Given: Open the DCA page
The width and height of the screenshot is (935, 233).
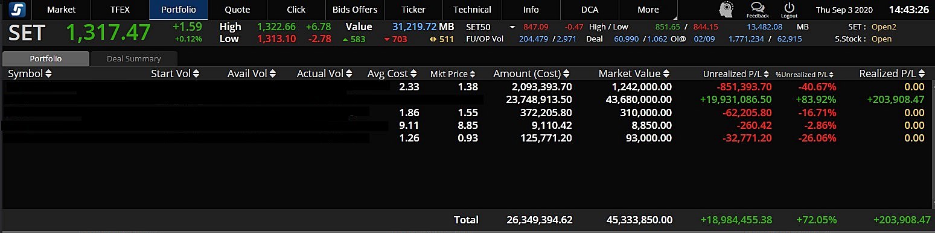Looking at the screenshot, I should pyautogui.click(x=590, y=10).
